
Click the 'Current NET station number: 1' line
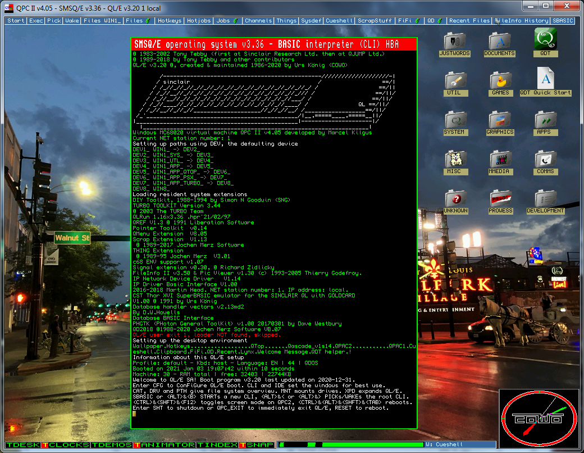tap(182, 138)
